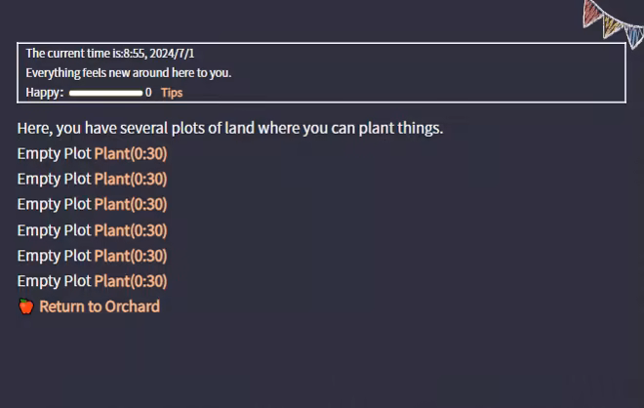Plant in the second empty plot
Screen dimensions: 644x408
point(131,179)
